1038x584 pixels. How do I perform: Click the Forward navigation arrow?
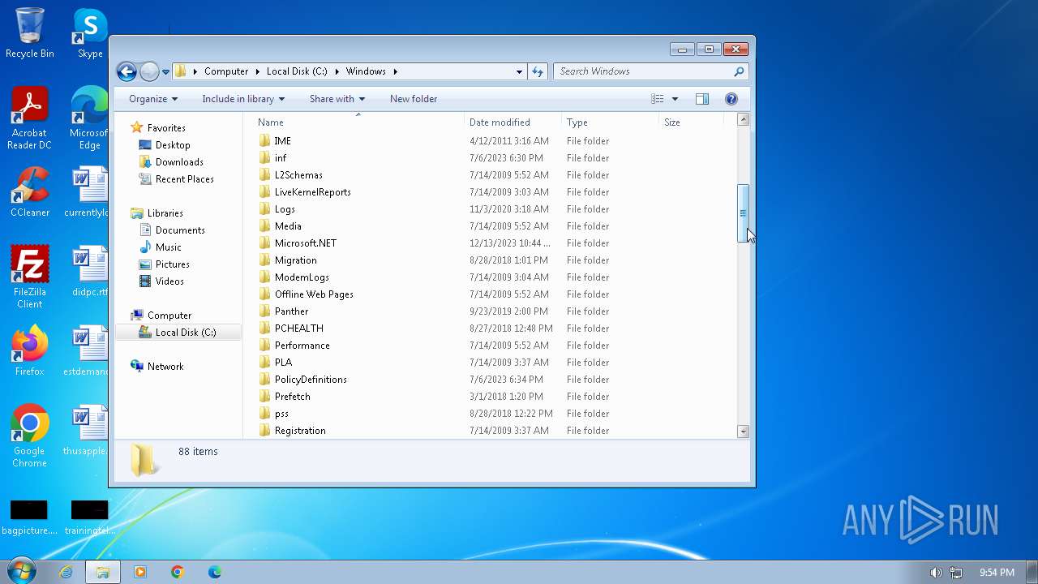[149, 71]
